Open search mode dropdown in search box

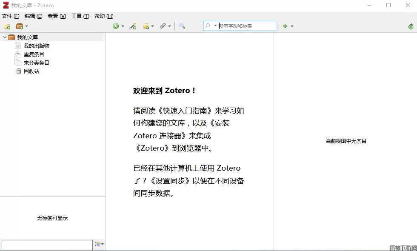click(211, 26)
